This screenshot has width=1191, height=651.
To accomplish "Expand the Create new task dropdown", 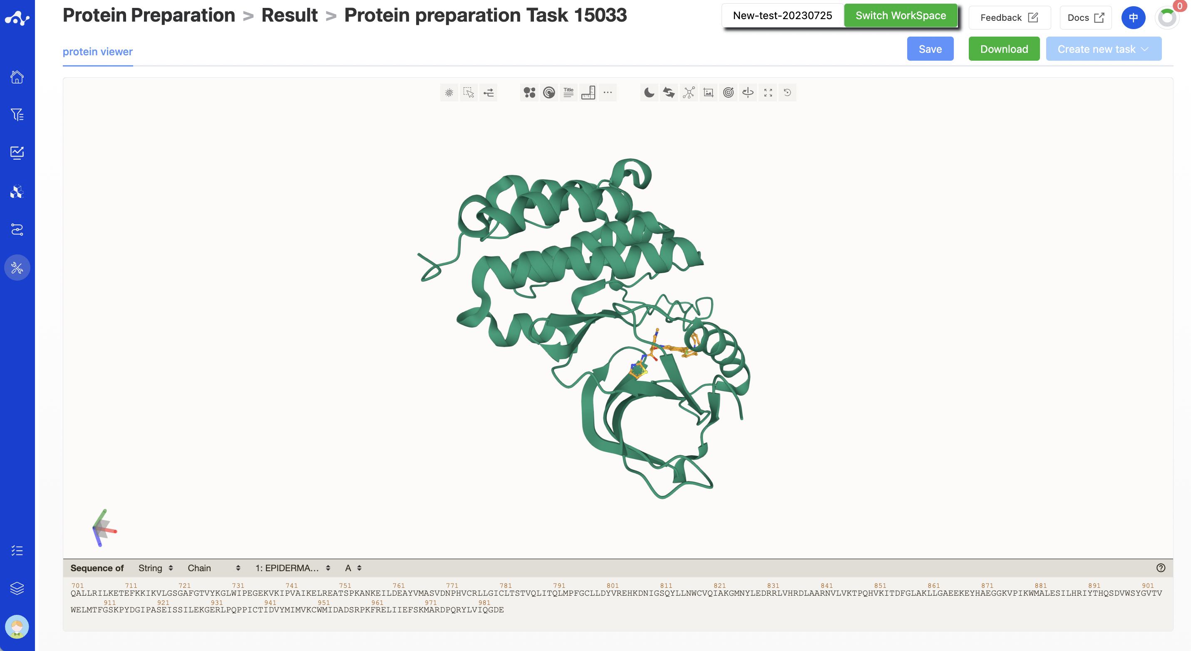I will 1104,49.
